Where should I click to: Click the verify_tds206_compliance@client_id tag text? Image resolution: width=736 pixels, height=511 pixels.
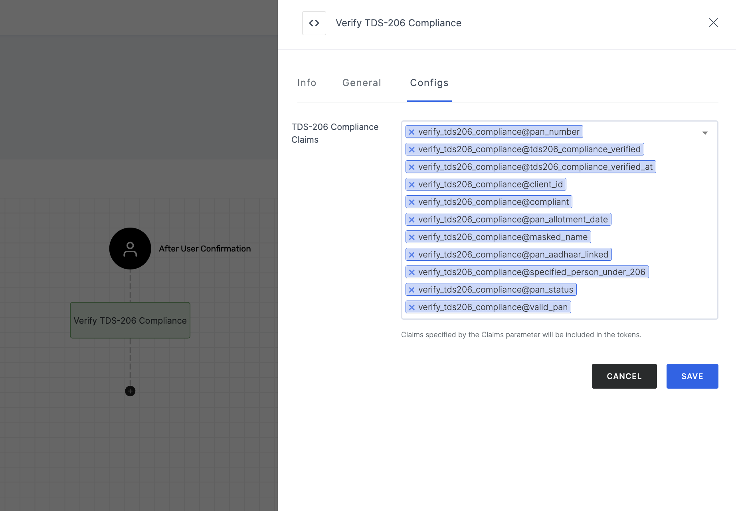[491, 185]
